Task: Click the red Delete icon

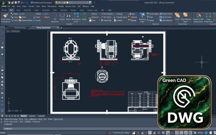Action: click(43, 17)
